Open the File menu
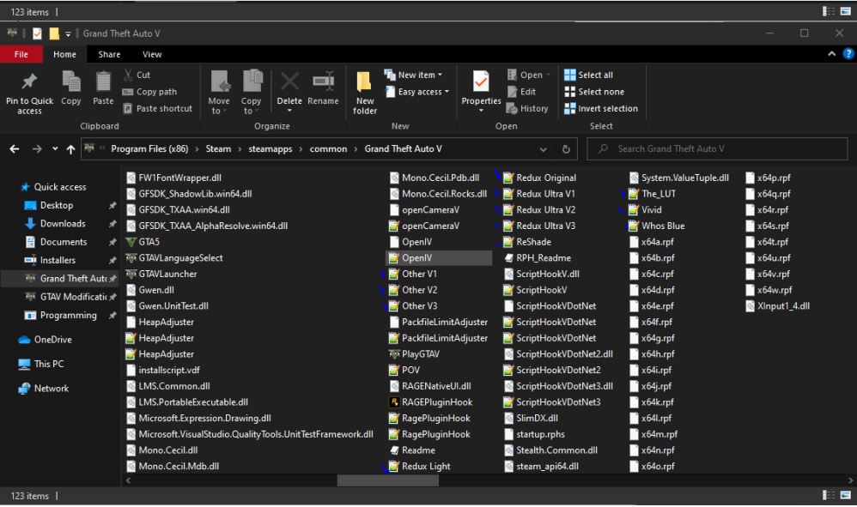This screenshot has height=507, width=857. click(x=21, y=54)
